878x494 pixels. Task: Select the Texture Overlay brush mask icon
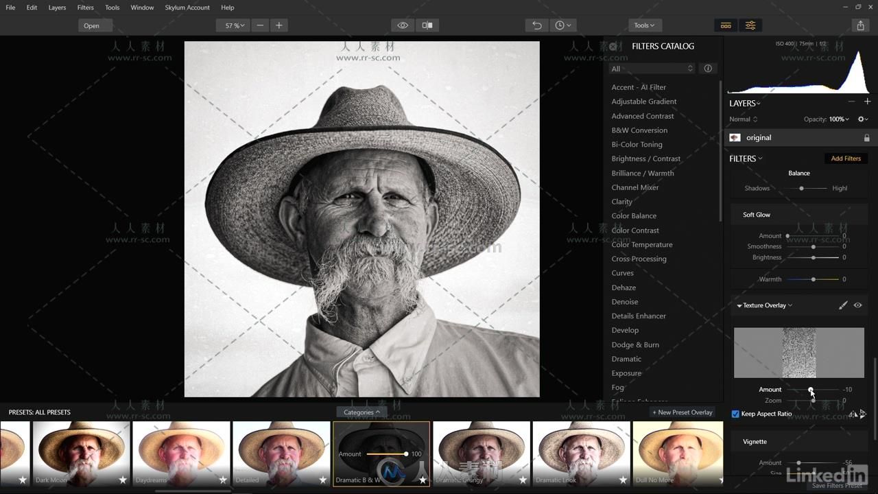click(x=843, y=305)
